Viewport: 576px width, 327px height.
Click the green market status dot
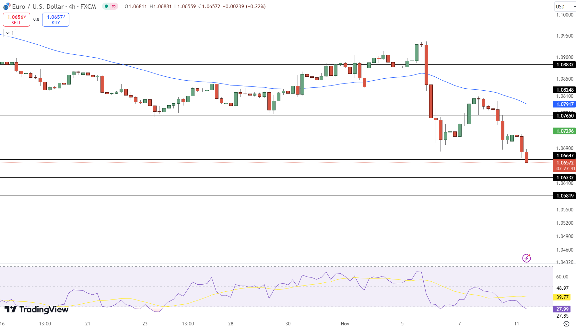106,6
